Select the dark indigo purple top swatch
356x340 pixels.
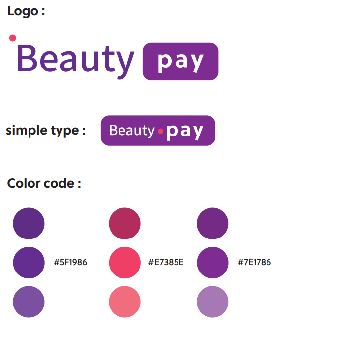[x=29, y=224]
